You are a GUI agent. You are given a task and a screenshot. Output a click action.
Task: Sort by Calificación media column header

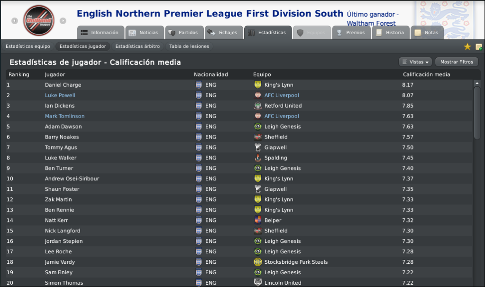coord(426,74)
